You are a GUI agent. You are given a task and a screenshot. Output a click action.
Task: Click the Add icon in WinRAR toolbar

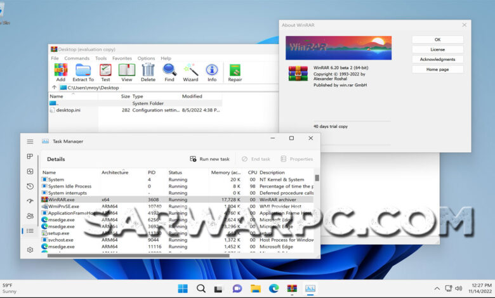coord(61,72)
